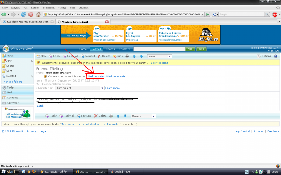Image resolution: width=281 pixels, height=175 pixels.
Task: Open the Junk folder in sidebar
Action: point(9,61)
